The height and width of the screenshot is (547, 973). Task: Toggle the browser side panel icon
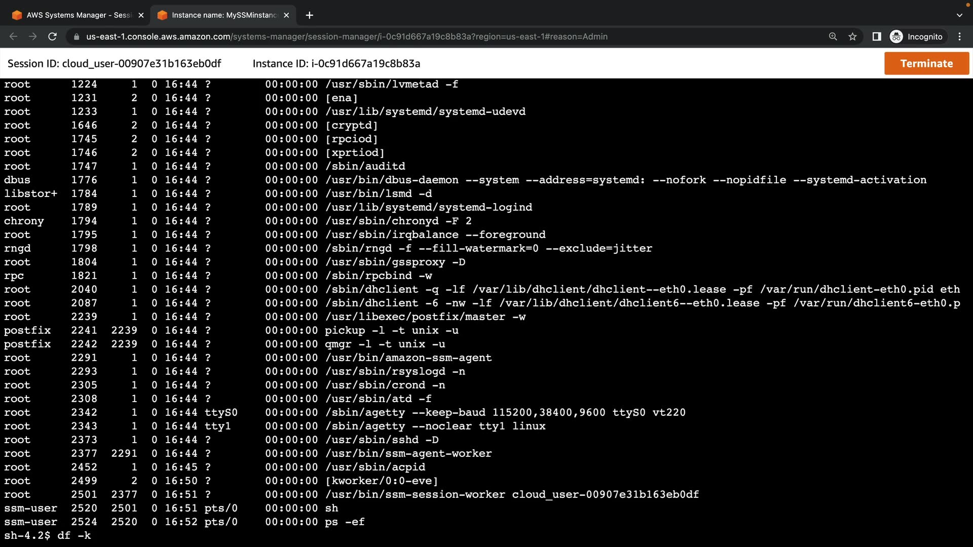click(876, 36)
